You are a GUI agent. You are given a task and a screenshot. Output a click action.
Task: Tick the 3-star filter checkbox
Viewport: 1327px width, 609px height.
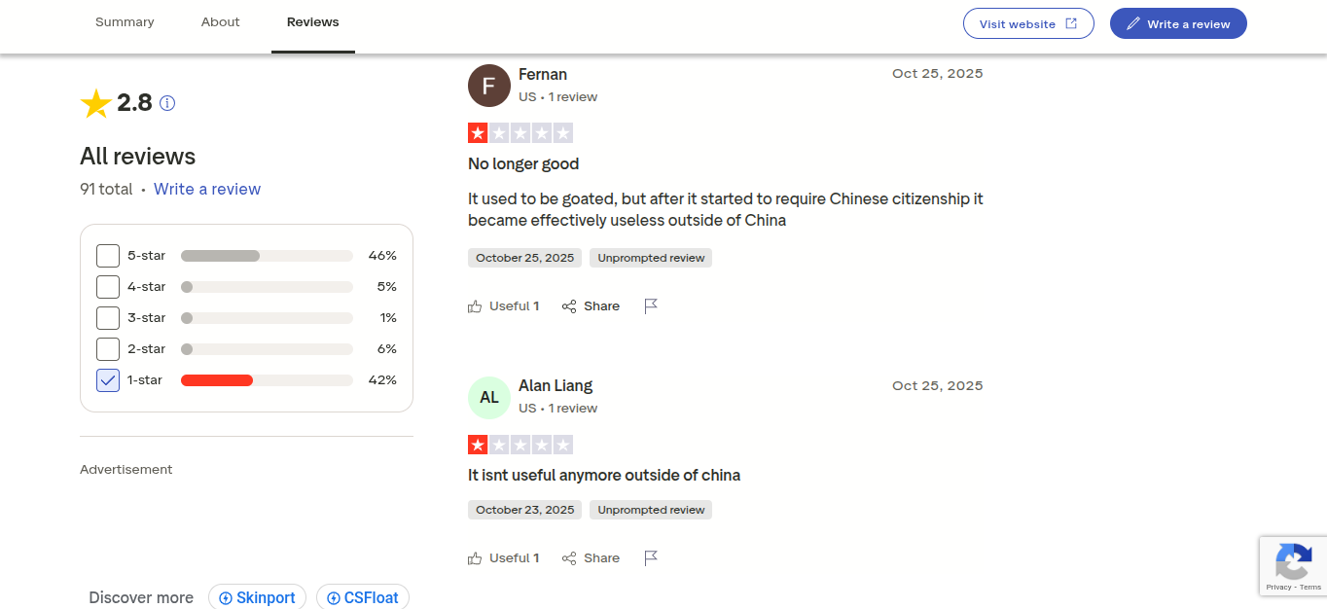tap(108, 318)
